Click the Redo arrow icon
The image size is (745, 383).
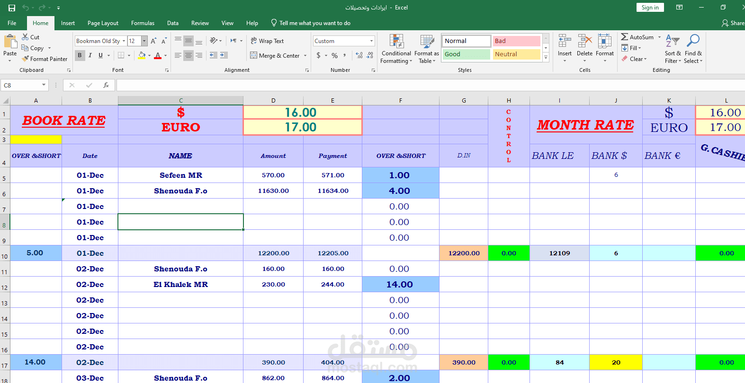coord(42,8)
